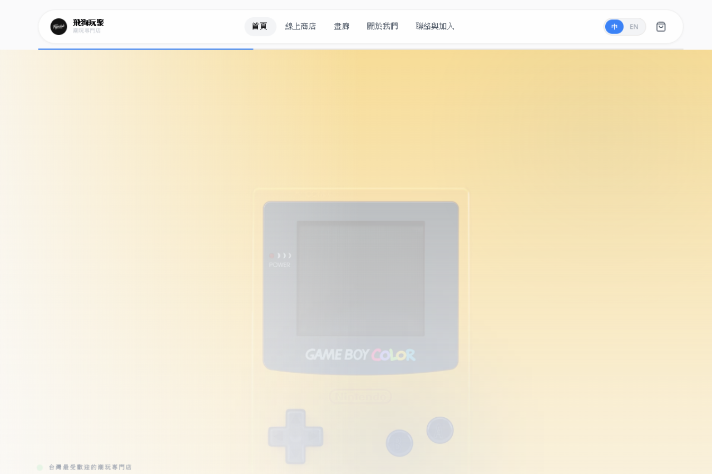This screenshot has height=474, width=712.
Task: Click the round 飛狗玩聚 logo icon
Action: pyautogui.click(x=58, y=27)
